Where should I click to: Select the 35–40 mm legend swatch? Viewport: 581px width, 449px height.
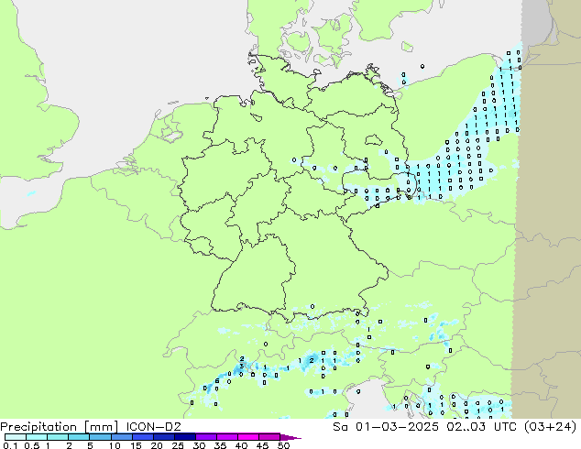coord(226,437)
